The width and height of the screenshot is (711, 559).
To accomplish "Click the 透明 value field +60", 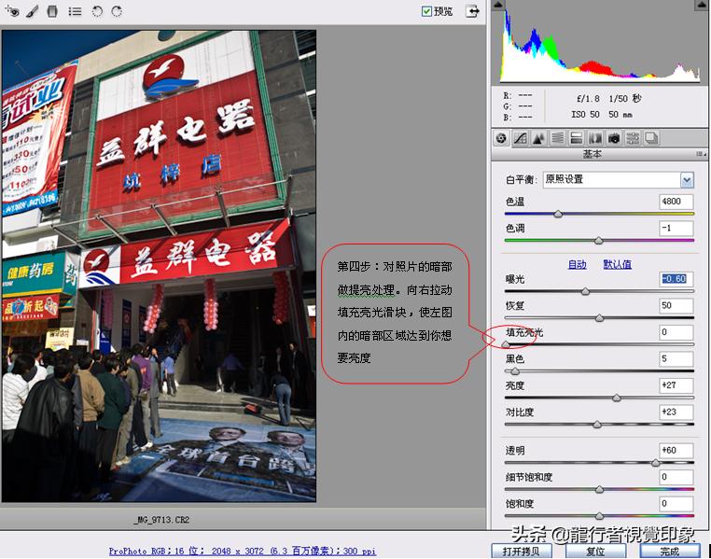I will pyautogui.click(x=676, y=450).
